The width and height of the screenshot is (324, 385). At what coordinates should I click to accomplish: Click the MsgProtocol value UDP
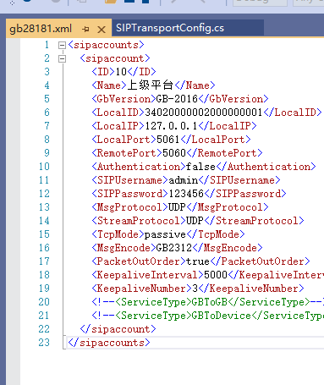(177, 207)
